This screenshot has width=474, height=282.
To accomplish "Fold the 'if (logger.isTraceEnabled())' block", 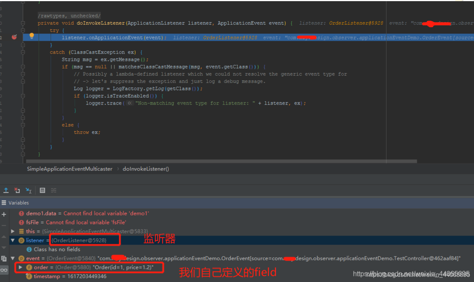I will [23, 96].
